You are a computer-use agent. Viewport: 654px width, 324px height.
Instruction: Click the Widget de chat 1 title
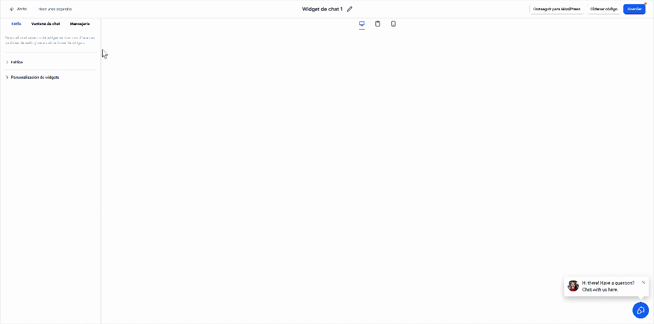tap(322, 9)
